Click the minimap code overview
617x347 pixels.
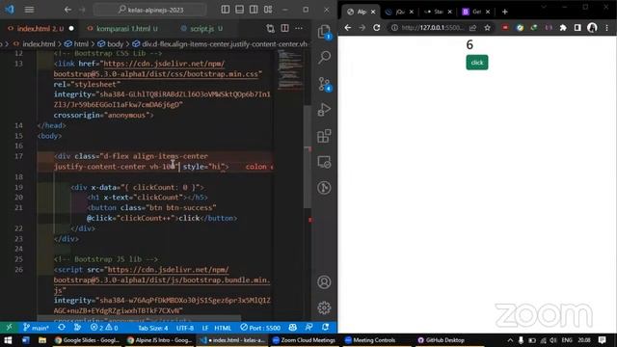(x=290, y=70)
